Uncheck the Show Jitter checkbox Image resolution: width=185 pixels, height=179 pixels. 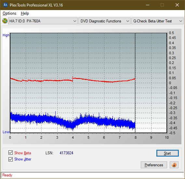tap(10, 159)
